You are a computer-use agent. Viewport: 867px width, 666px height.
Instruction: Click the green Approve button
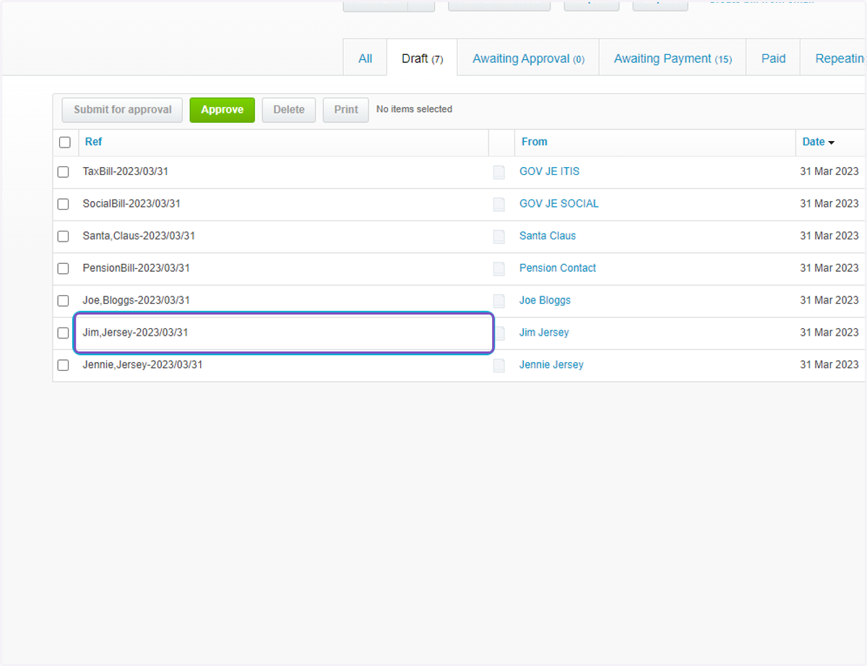(223, 110)
